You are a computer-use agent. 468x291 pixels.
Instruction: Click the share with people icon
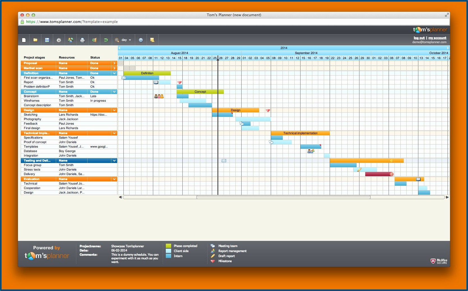coord(70,40)
